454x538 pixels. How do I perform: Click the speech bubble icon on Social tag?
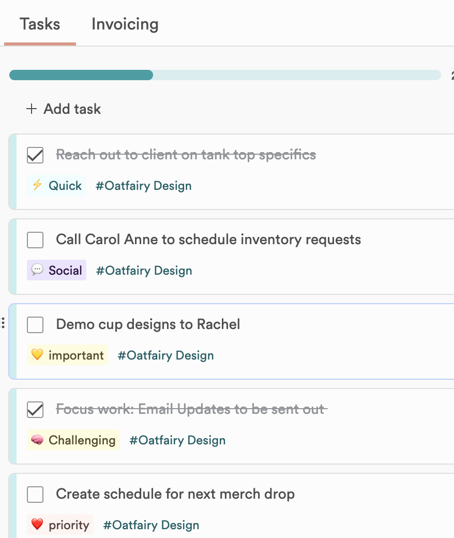pyautogui.click(x=37, y=270)
